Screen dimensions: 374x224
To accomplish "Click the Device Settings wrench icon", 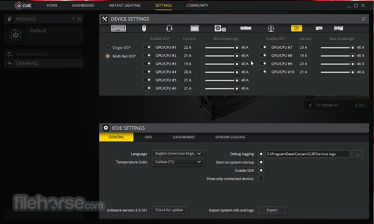I will 105,19.
